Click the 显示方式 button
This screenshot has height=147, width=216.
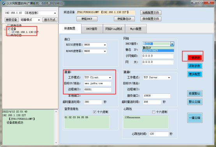(x=50, y=20)
